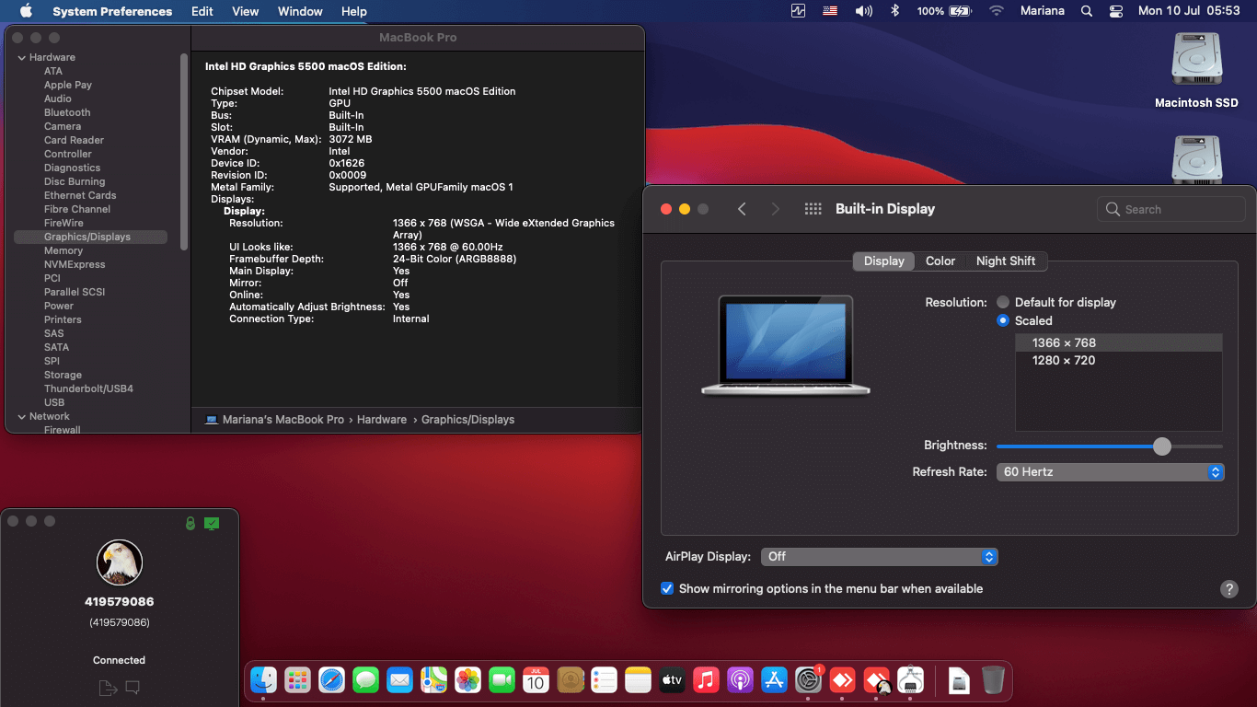Launch the App Store from the Dock
This screenshot has height=707, width=1257.
pos(774,680)
